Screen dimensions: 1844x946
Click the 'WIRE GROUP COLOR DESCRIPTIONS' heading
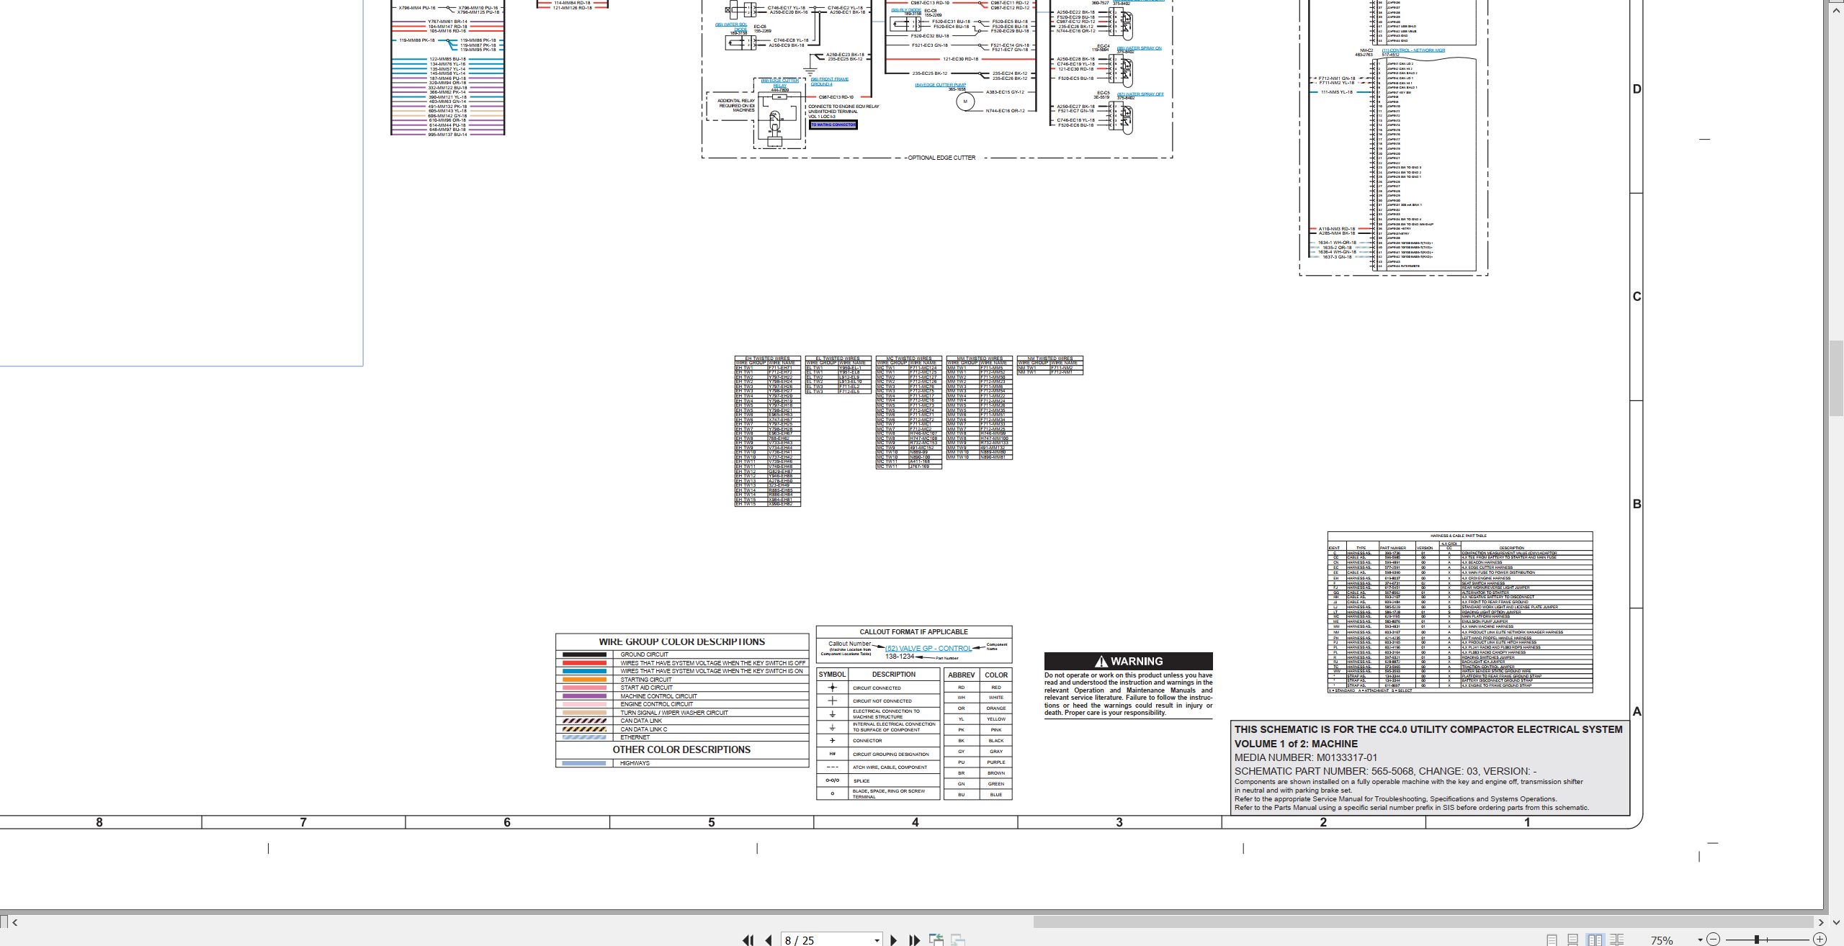coord(681,641)
